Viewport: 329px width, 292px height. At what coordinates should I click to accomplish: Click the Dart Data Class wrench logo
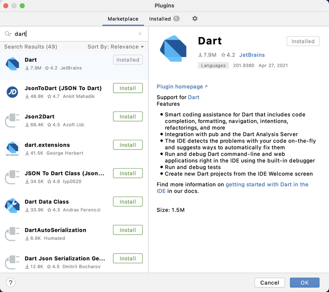point(12,206)
